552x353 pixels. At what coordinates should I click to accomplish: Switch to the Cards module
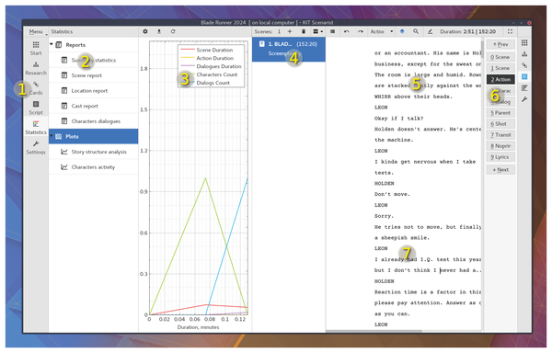(36, 88)
